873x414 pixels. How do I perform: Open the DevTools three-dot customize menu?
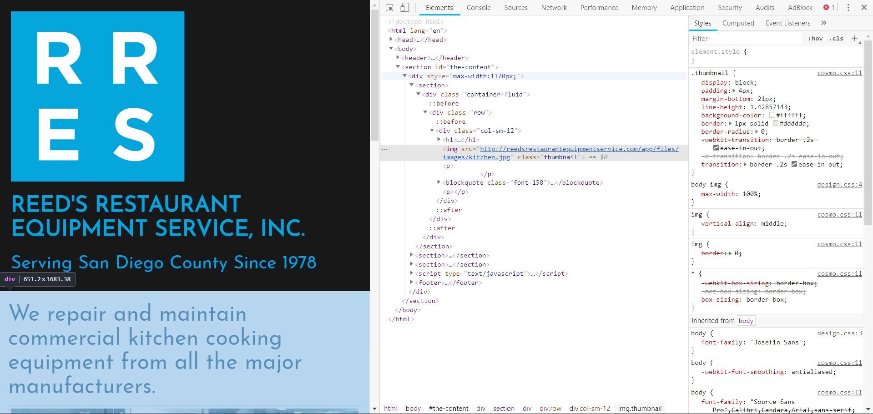click(x=848, y=8)
